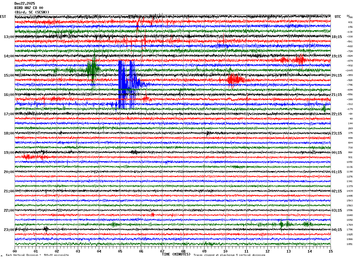
Task: Click the "TIME (MINUTES)" axis title
Action: (x=176, y=254)
